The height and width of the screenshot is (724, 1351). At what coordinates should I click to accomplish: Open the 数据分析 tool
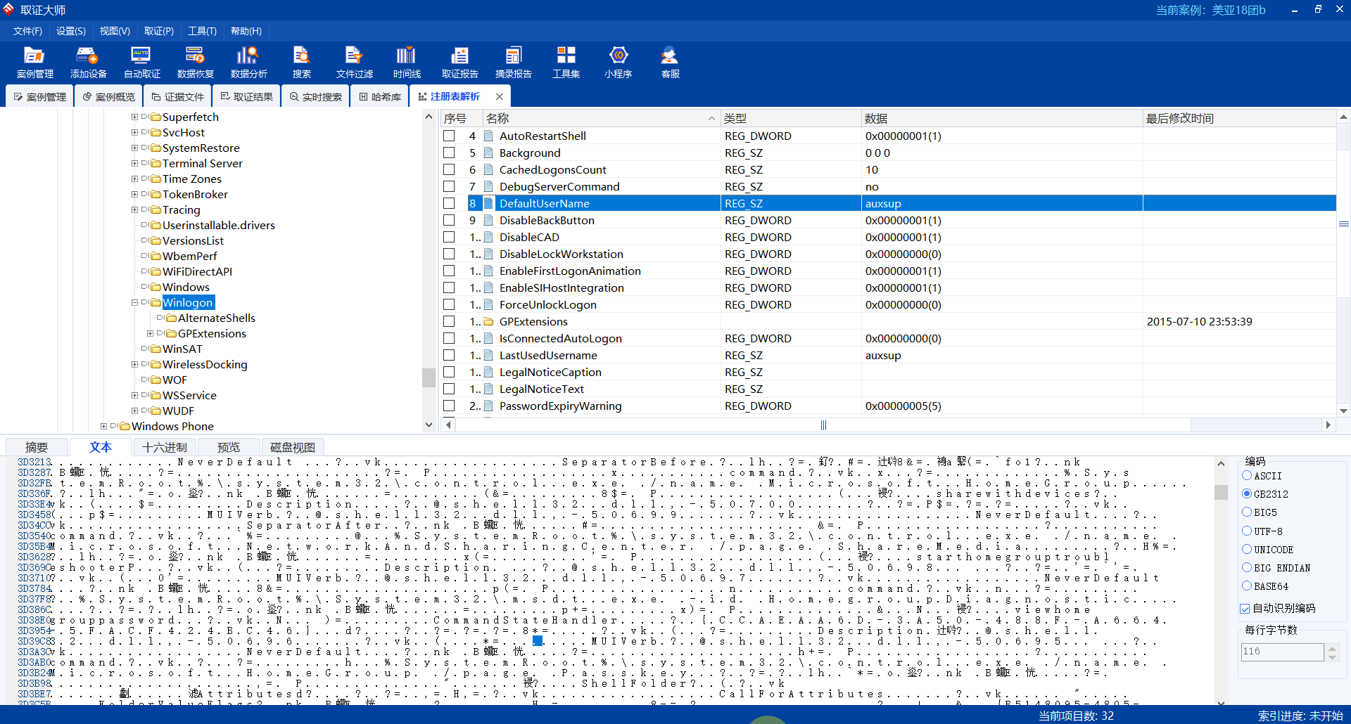[248, 62]
